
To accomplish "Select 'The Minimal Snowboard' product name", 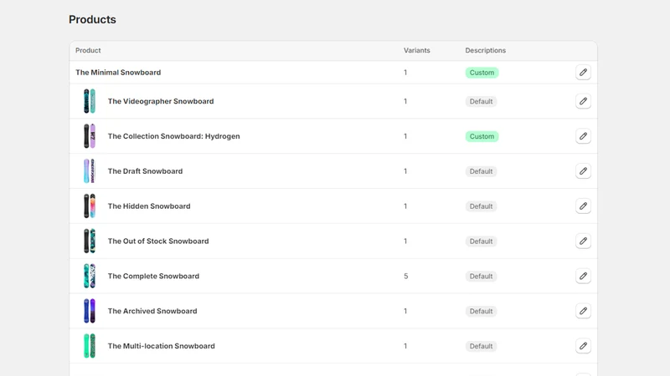I will (x=118, y=73).
